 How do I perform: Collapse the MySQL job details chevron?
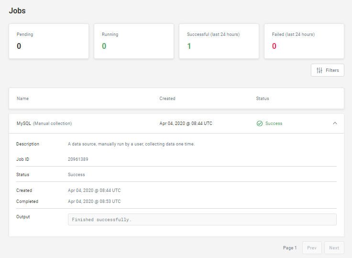(335, 123)
